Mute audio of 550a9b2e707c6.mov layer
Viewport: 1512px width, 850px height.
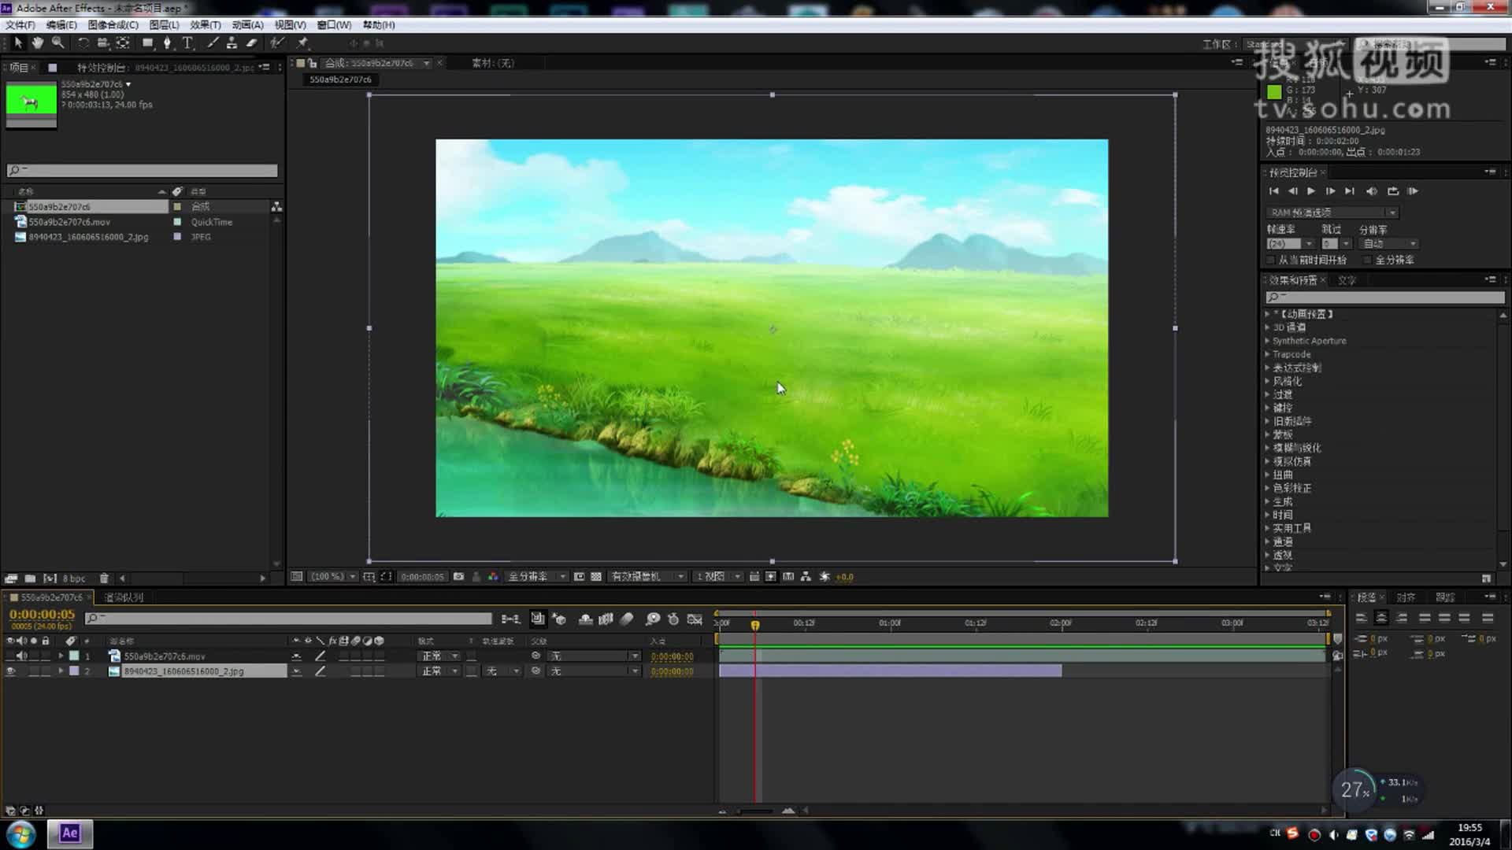coord(22,656)
